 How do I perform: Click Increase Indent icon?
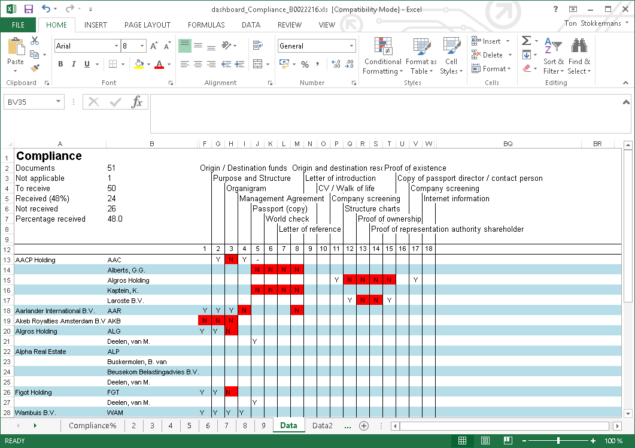240,64
